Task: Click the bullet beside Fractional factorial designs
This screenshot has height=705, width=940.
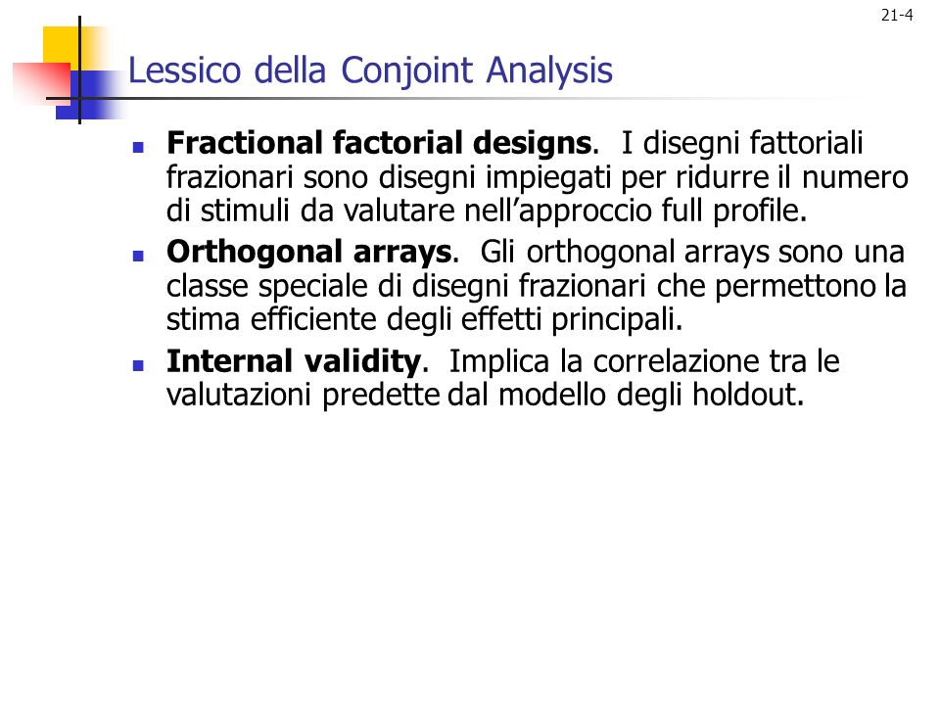Action: point(138,147)
